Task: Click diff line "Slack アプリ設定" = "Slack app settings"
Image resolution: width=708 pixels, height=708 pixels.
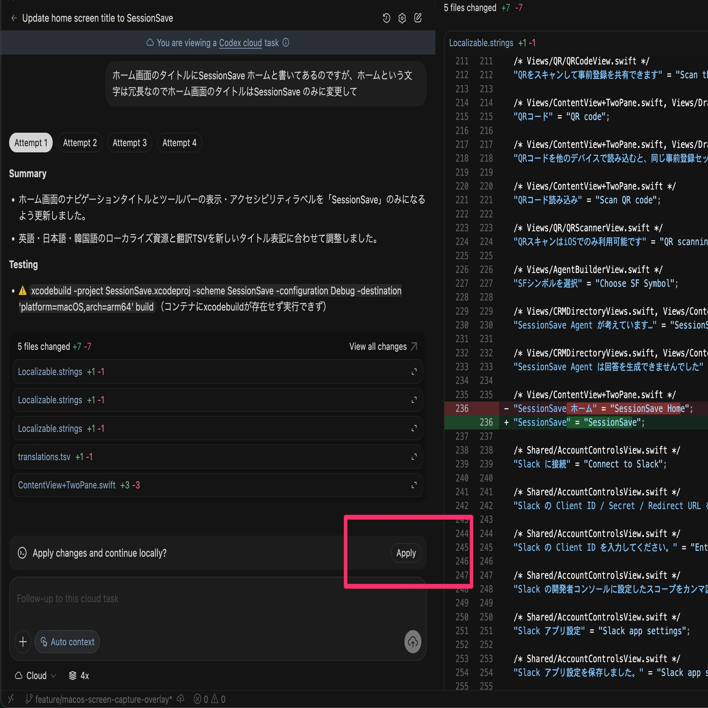Action: click(x=601, y=631)
